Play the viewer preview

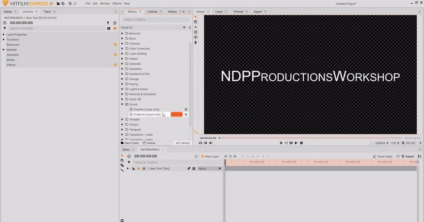point(296,143)
